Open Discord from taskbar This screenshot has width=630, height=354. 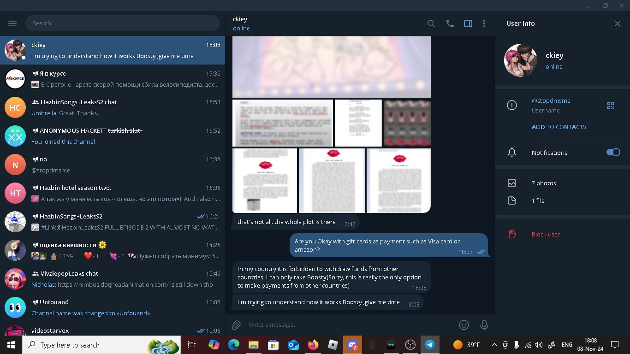353,345
